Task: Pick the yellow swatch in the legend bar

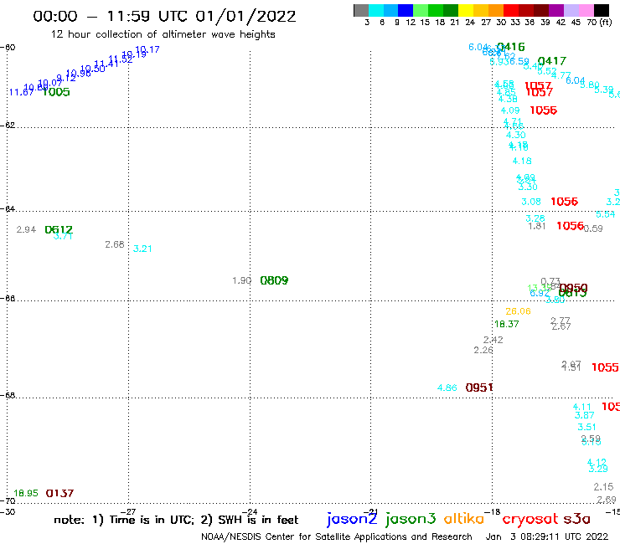Action: (x=466, y=10)
